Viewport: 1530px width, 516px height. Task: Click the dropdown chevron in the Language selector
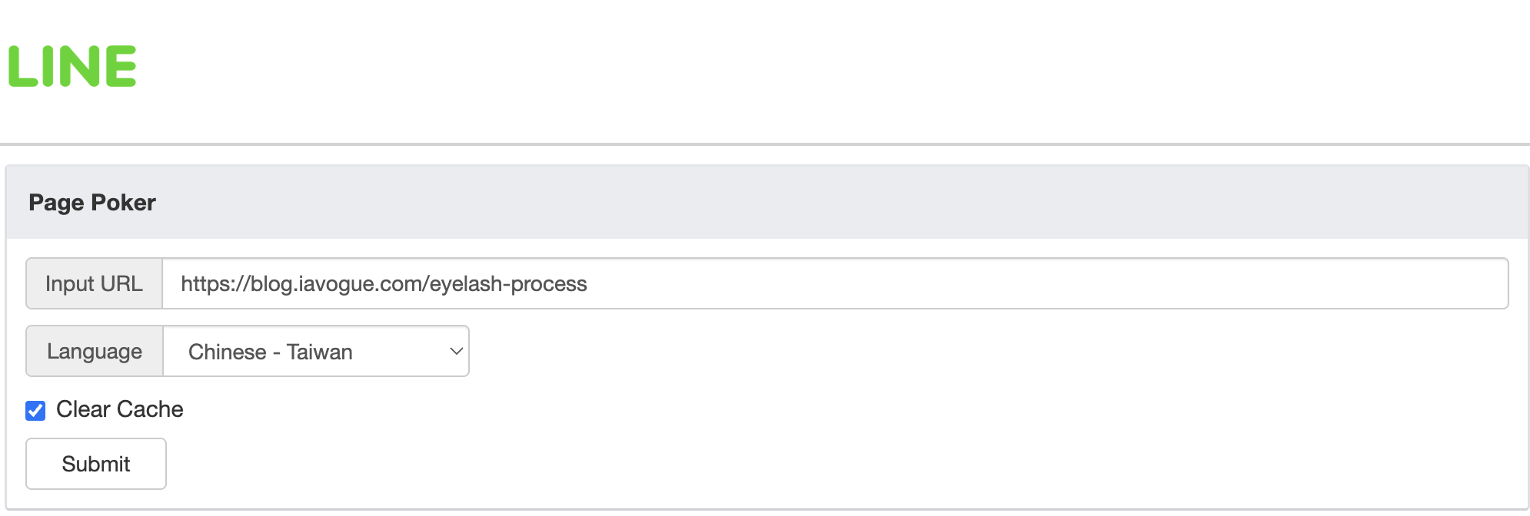(456, 352)
